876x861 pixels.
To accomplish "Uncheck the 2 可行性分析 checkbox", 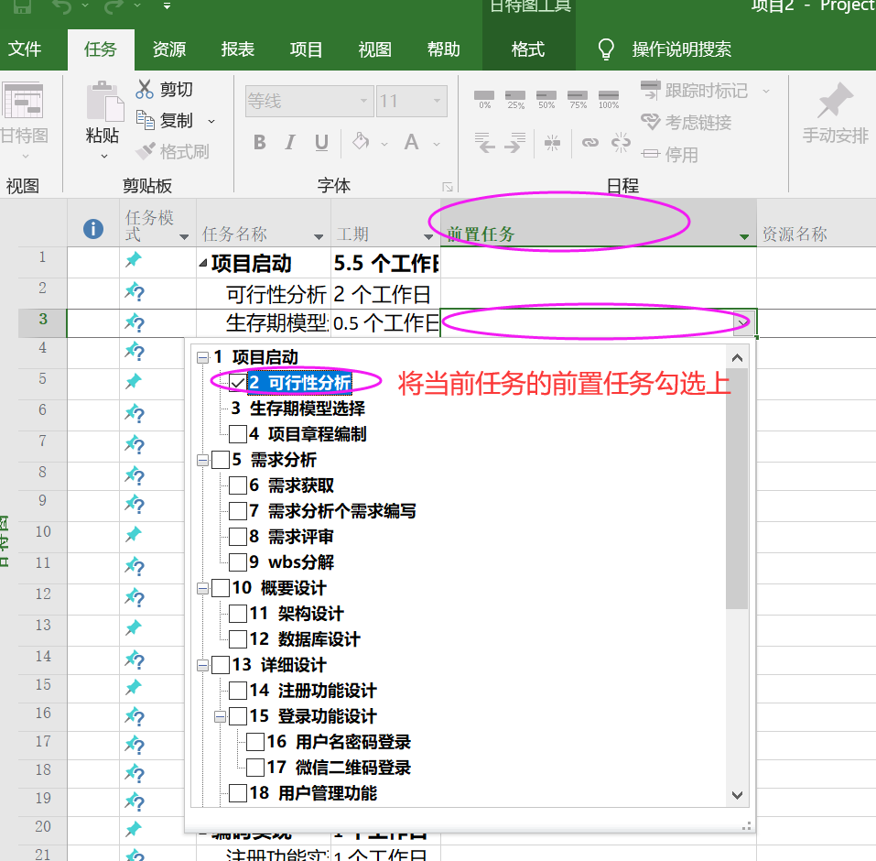I will click(238, 383).
